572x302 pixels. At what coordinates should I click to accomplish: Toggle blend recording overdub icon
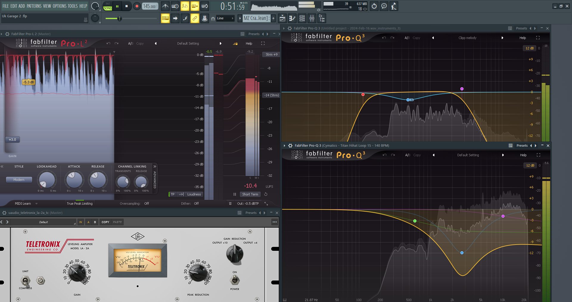click(195, 6)
